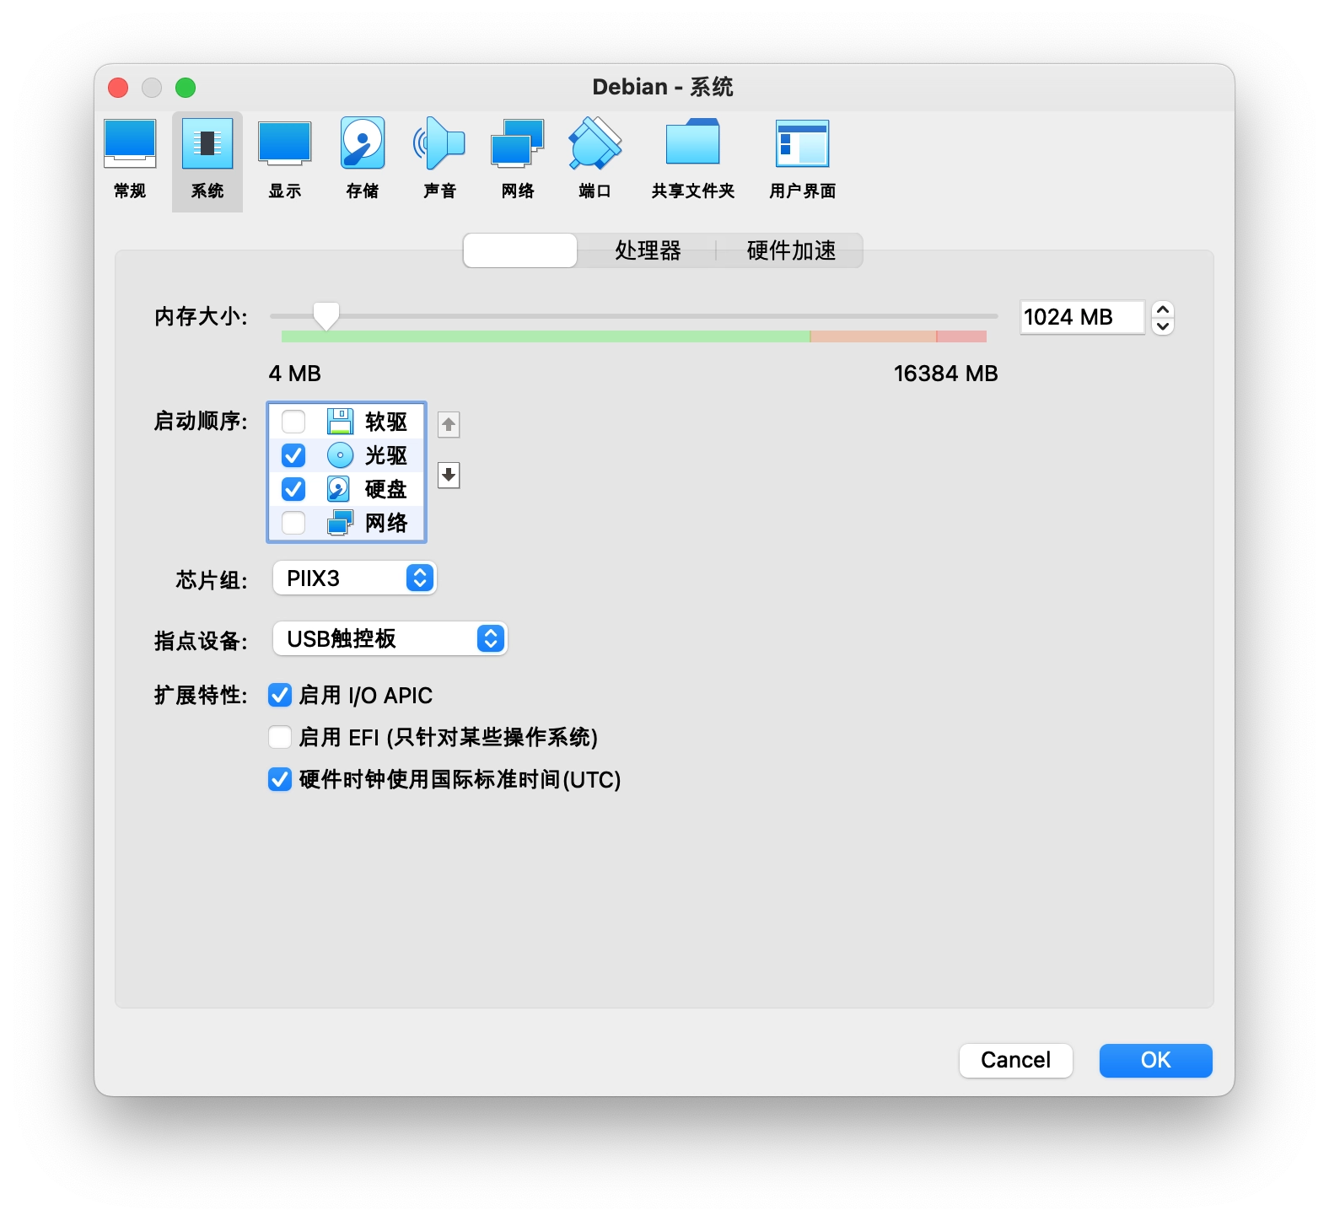Open the 芯片组 PIIX3 chipset dropdown
1329x1221 pixels.
355,578
